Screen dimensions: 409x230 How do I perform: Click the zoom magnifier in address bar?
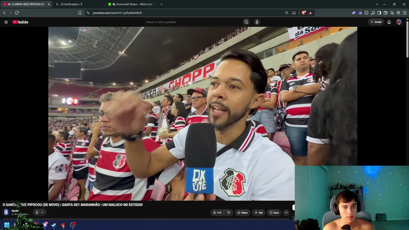coord(287,13)
